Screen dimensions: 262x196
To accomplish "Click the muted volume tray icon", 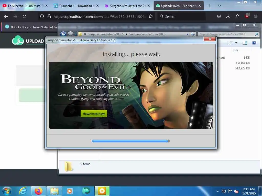I will 236,191.
